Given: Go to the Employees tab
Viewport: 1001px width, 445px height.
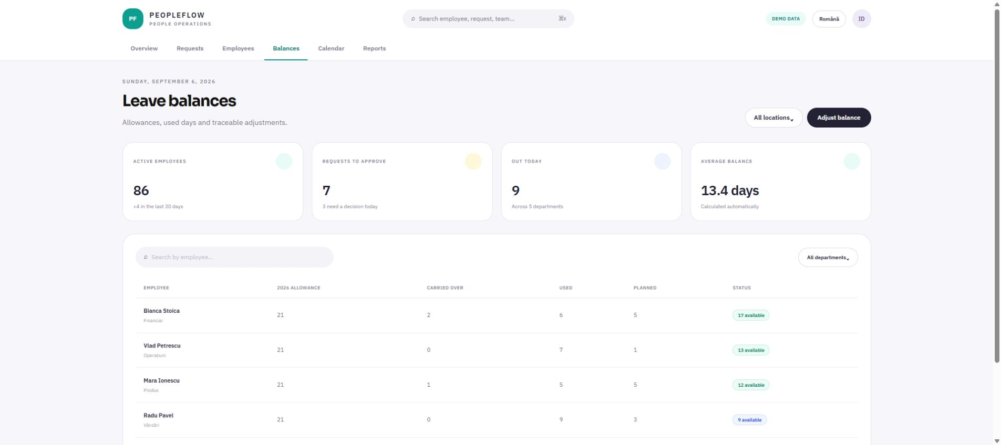Looking at the screenshot, I should [x=238, y=48].
